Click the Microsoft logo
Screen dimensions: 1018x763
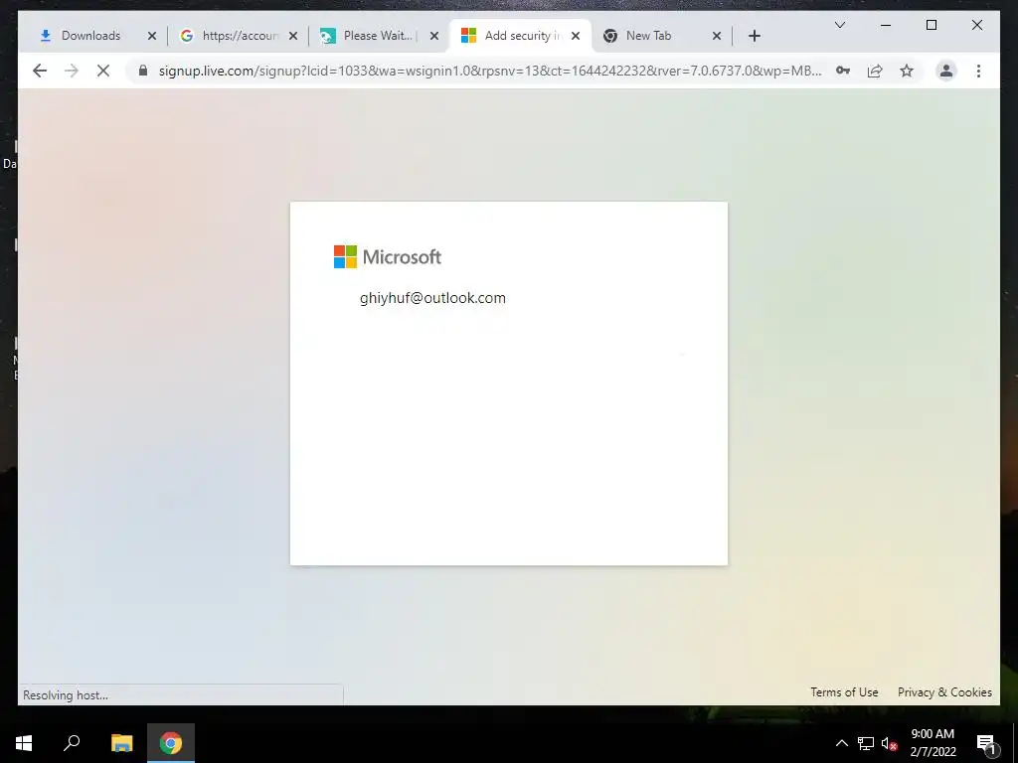(x=388, y=257)
